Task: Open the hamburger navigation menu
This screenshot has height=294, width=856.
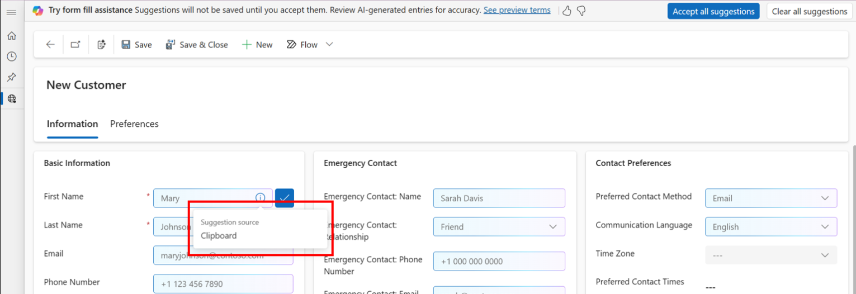Action: (11, 12)
